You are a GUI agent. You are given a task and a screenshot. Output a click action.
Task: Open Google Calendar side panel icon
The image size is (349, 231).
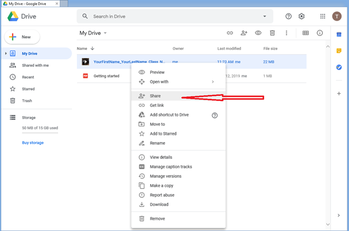(x=339, y=35)
